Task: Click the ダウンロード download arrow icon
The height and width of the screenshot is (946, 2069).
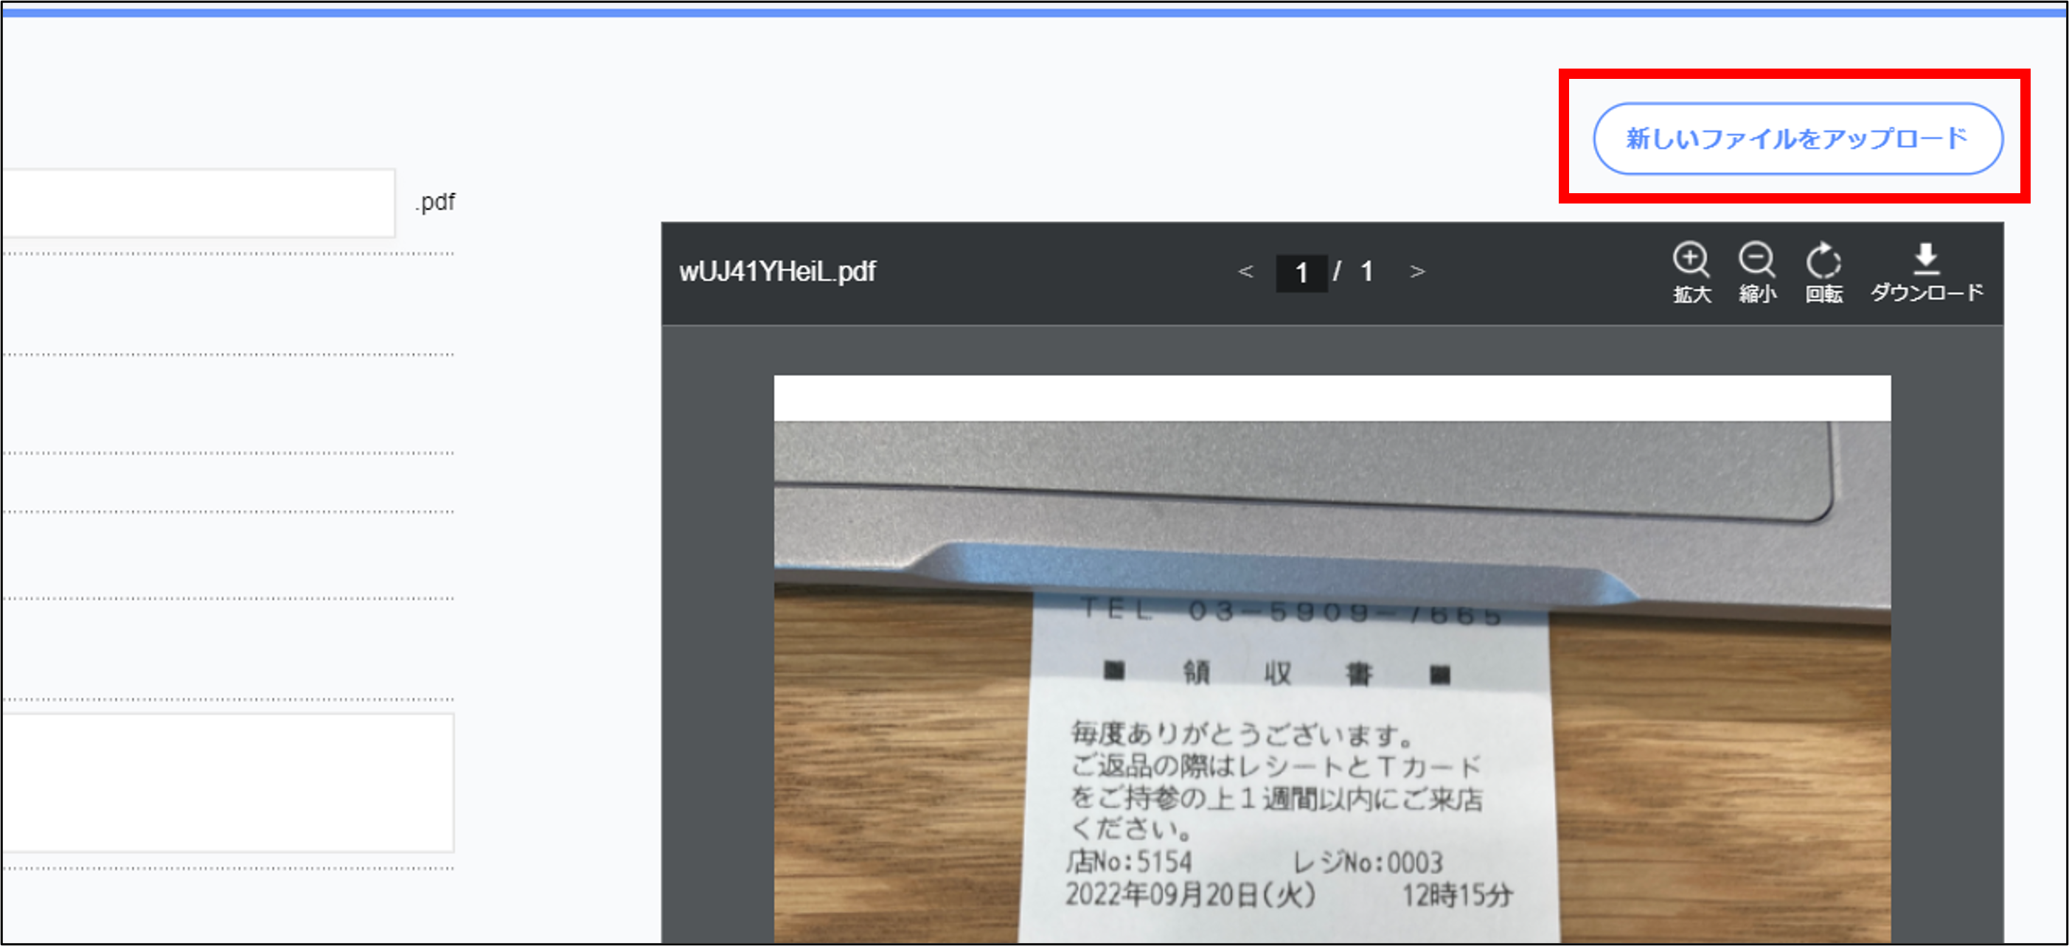Action: 1926,257
